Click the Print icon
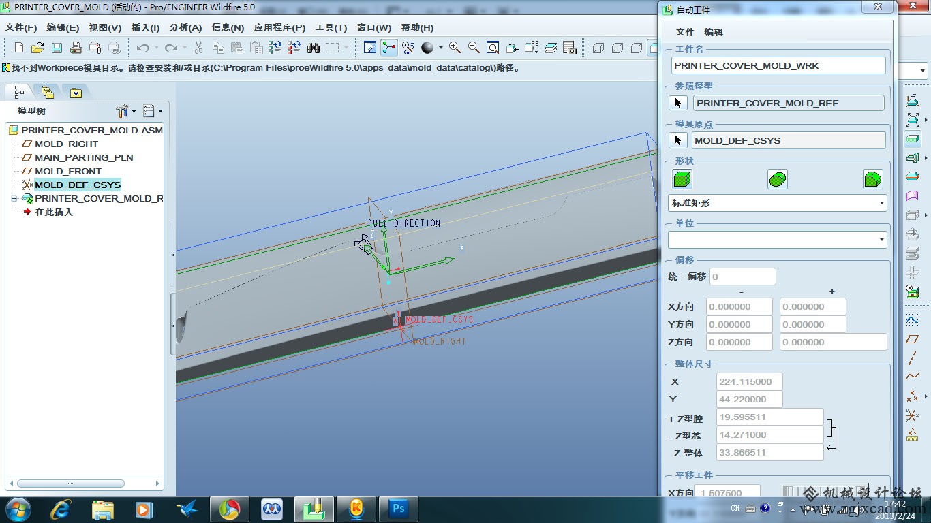The image size is (931, 523). pos(76,48)
